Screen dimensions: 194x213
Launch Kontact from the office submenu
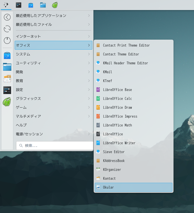click(134, 178)
